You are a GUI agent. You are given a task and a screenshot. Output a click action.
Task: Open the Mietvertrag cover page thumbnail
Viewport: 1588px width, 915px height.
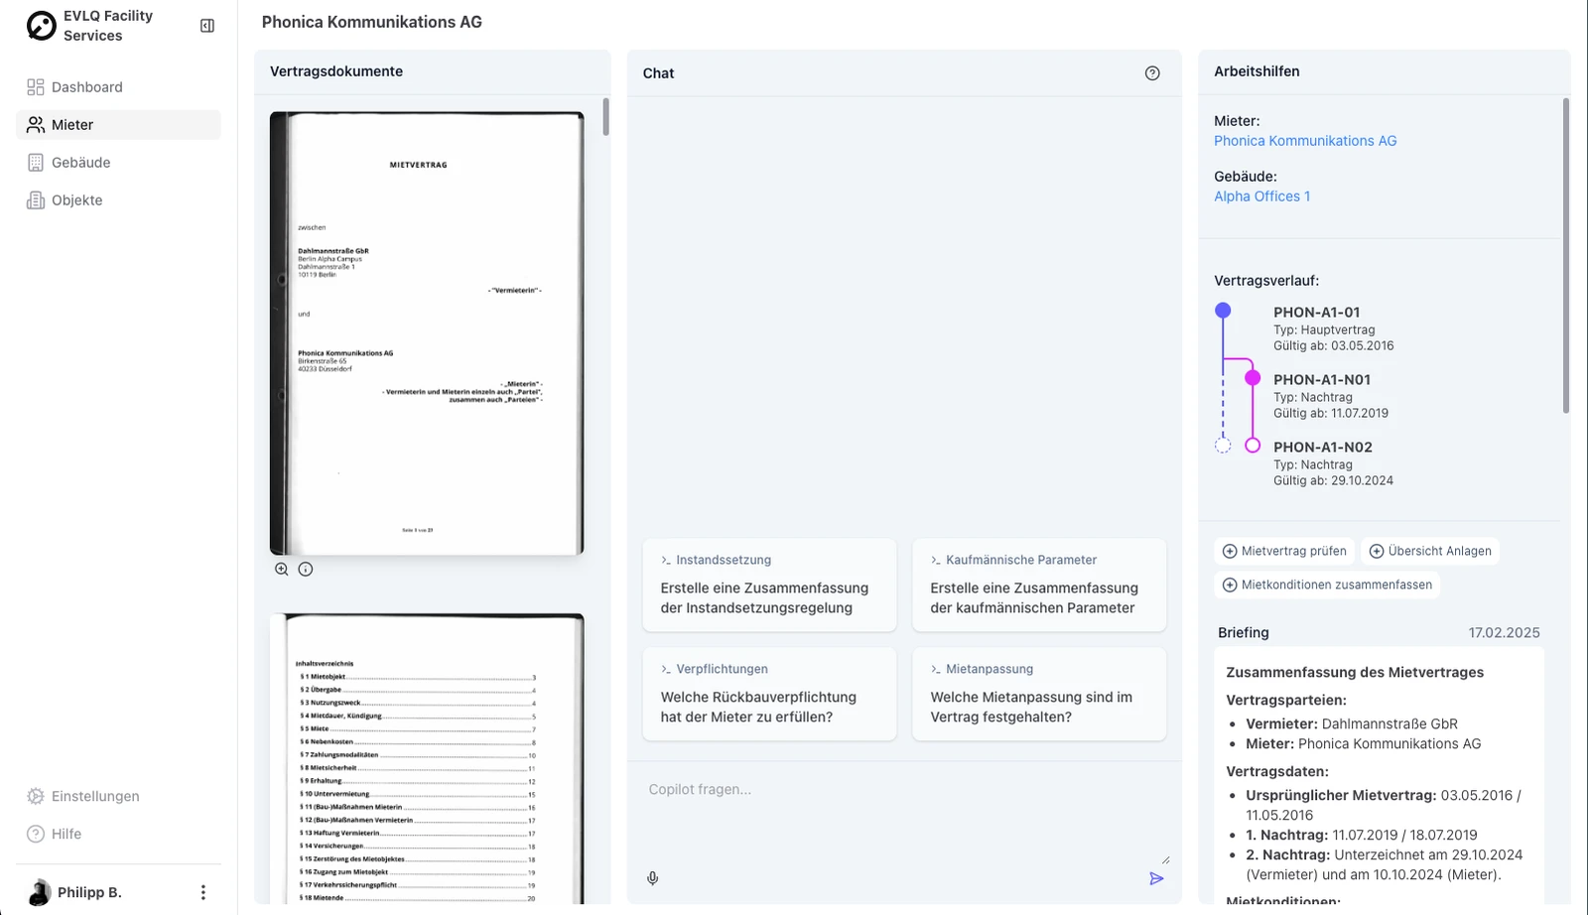(427, 332)
